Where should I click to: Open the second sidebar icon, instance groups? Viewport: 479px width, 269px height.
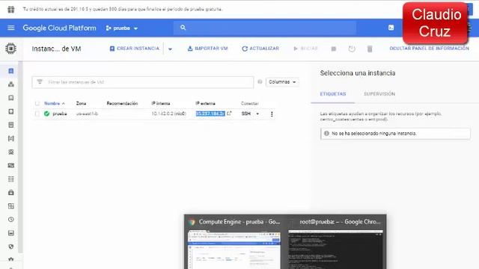click(x=11, y=84)
